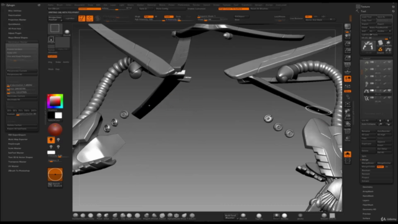The width and height of the screenshot is (398, 224).
Task: Open the stroke type thumbnail in left shelf
Action: pyautogui.click(x=51, y=39)
